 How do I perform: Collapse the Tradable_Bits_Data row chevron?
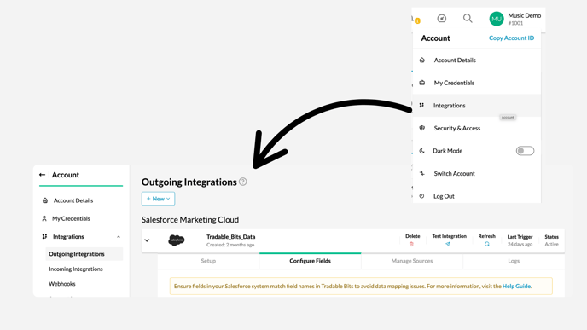tap(147, 240)
